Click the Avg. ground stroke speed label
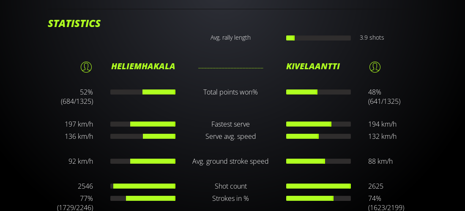This screenshot has height=211, width=465. (230, 161)
